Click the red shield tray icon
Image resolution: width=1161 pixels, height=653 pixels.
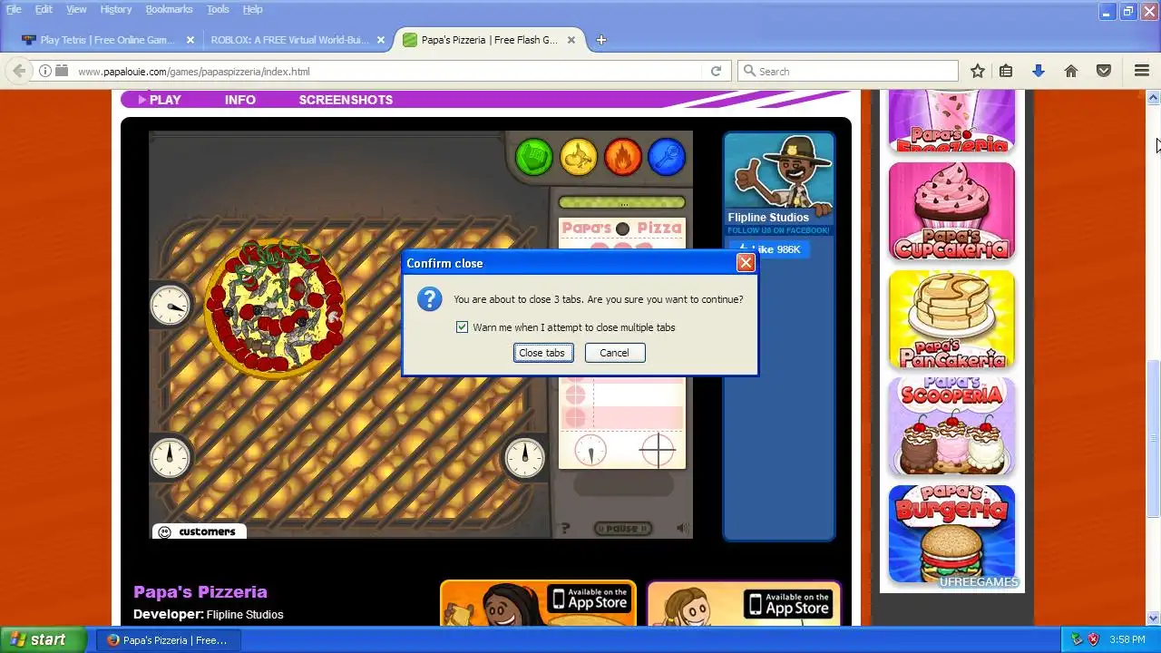pyautogui.click(x=1093, y=639)
